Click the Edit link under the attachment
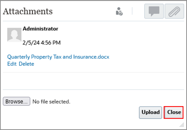The height and width of the screenshot is (130, 187). point(12,64)
